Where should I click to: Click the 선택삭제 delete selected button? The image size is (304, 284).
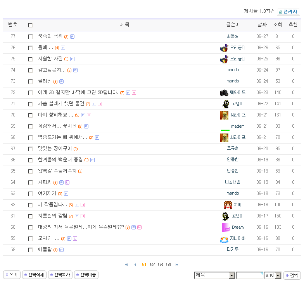pos(34,275)
